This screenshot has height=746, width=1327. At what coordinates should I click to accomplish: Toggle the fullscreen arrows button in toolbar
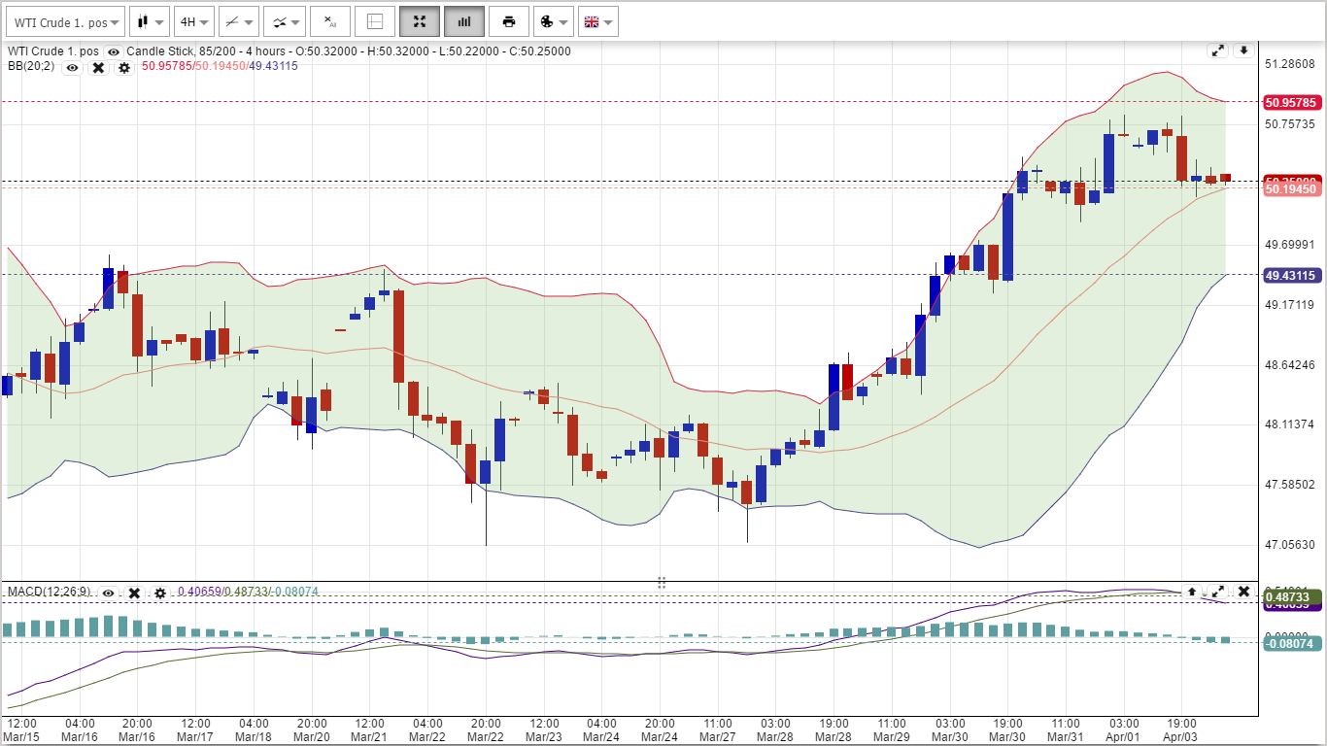point(420,21)
